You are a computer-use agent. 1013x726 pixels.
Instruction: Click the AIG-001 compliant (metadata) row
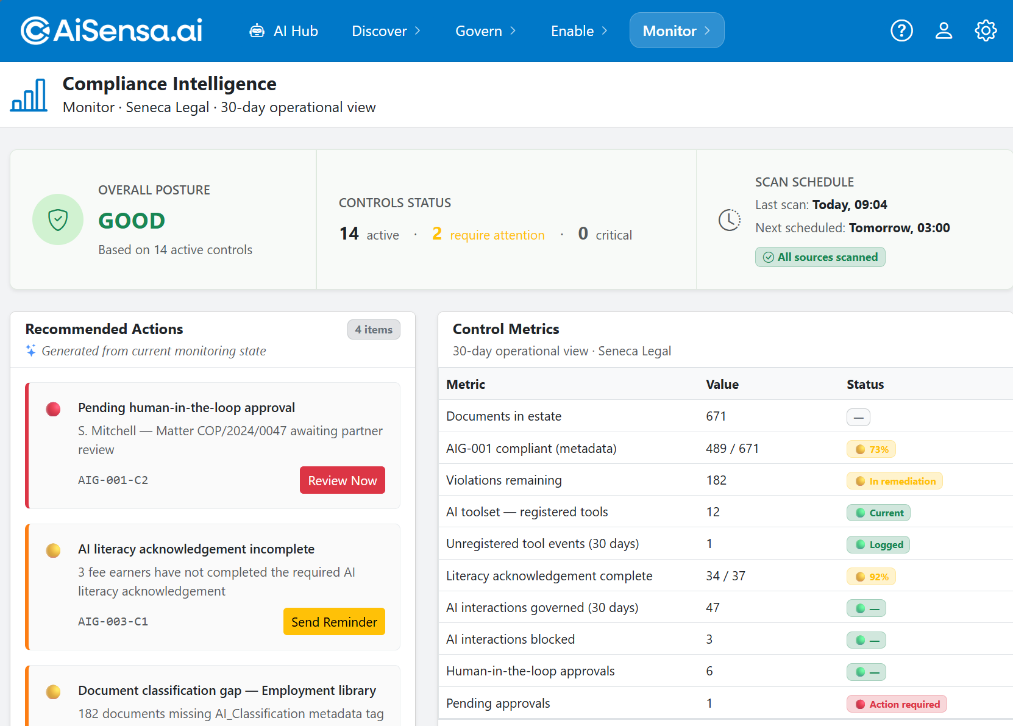[x=725, y=448]
